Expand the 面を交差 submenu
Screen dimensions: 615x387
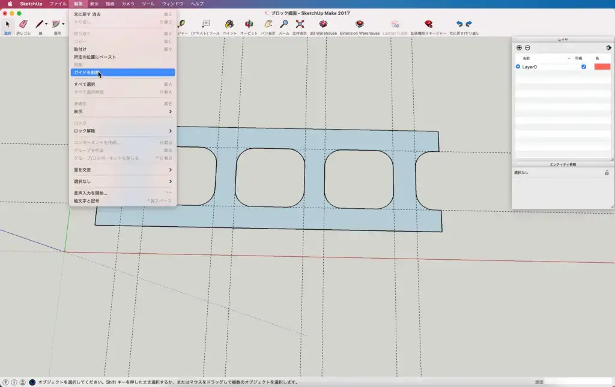pyautogui.click(x=123, y=170)
